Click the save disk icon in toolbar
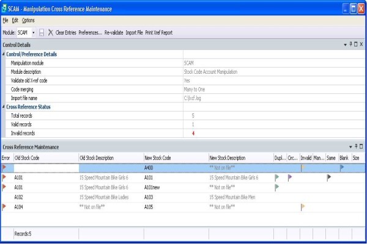This screenshot has width=367, height=244. pos(42,32)
